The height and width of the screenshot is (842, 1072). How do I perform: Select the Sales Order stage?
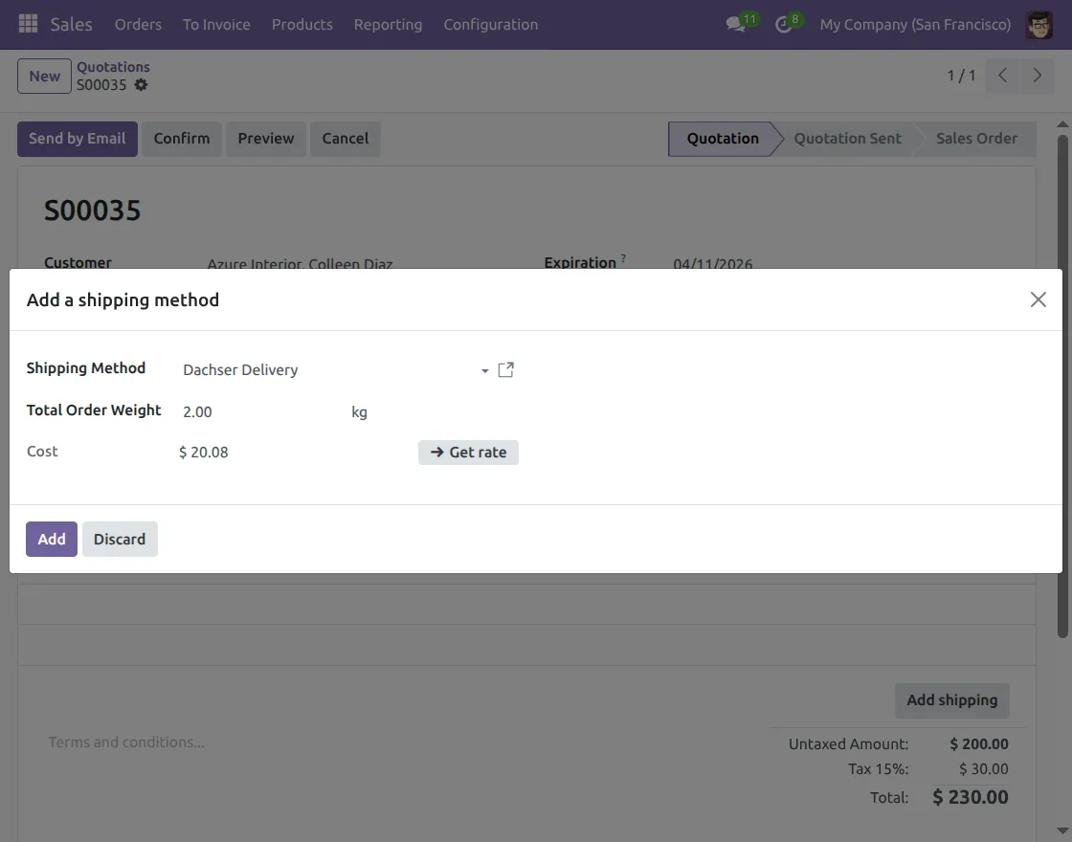click(x=976, y=138)
